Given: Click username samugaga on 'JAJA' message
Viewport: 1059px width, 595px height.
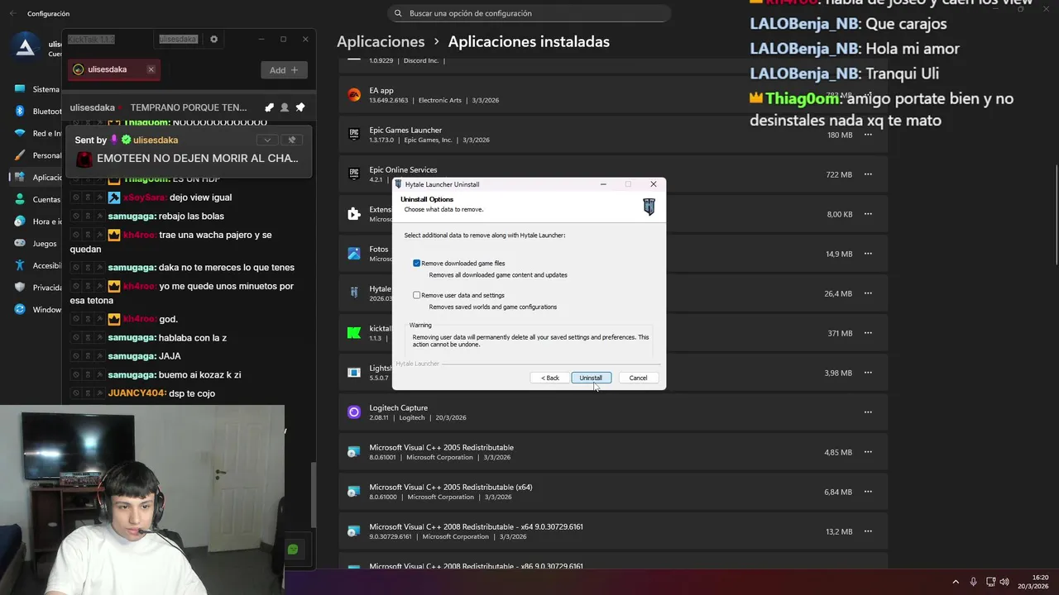Looking at the screenshot, I should (132, 356).
